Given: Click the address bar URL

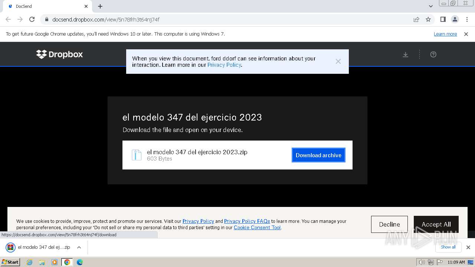Looking at the screenshot, I should pos(106,19).
